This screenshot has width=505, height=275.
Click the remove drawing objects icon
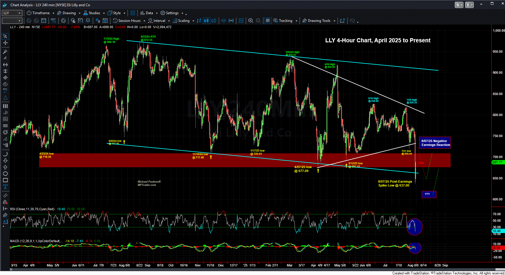(5, 202)
